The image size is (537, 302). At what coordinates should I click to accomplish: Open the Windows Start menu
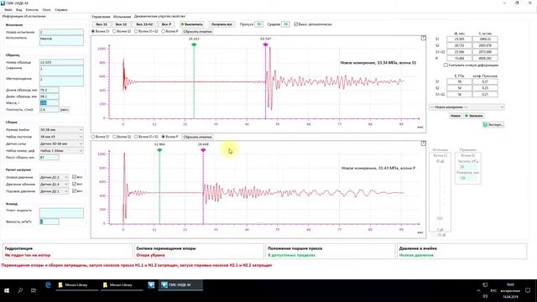point(7,290)
